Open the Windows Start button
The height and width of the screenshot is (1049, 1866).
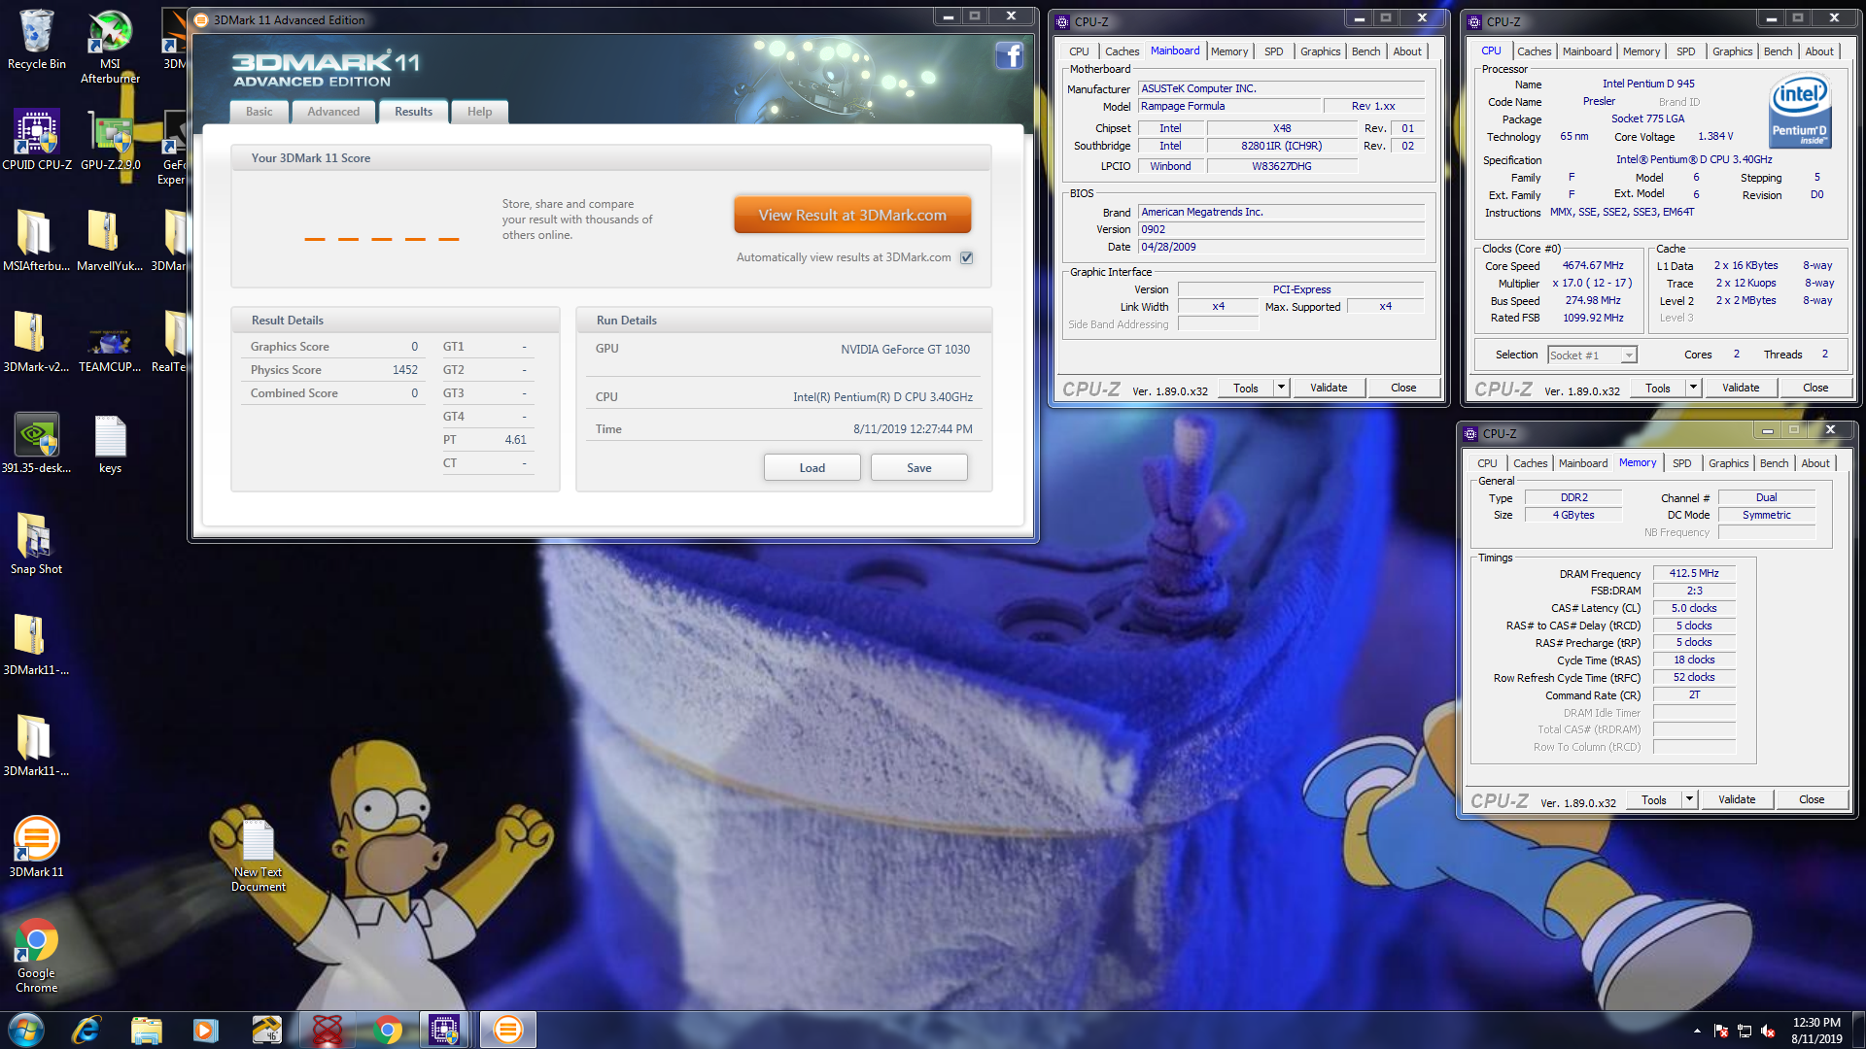click(x=26, y=1030)
